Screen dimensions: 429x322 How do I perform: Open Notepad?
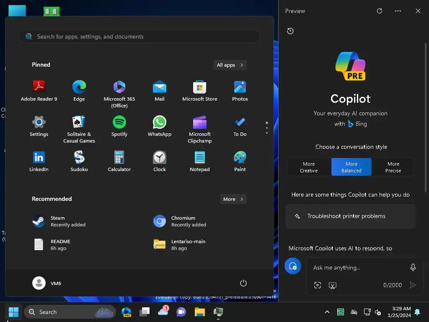click(200, 161)
